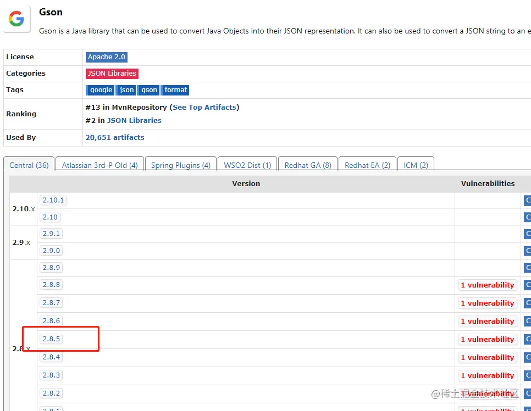
Task: Click the '#13 in MvnRepository' ranking text
Action: pos(126,107)
